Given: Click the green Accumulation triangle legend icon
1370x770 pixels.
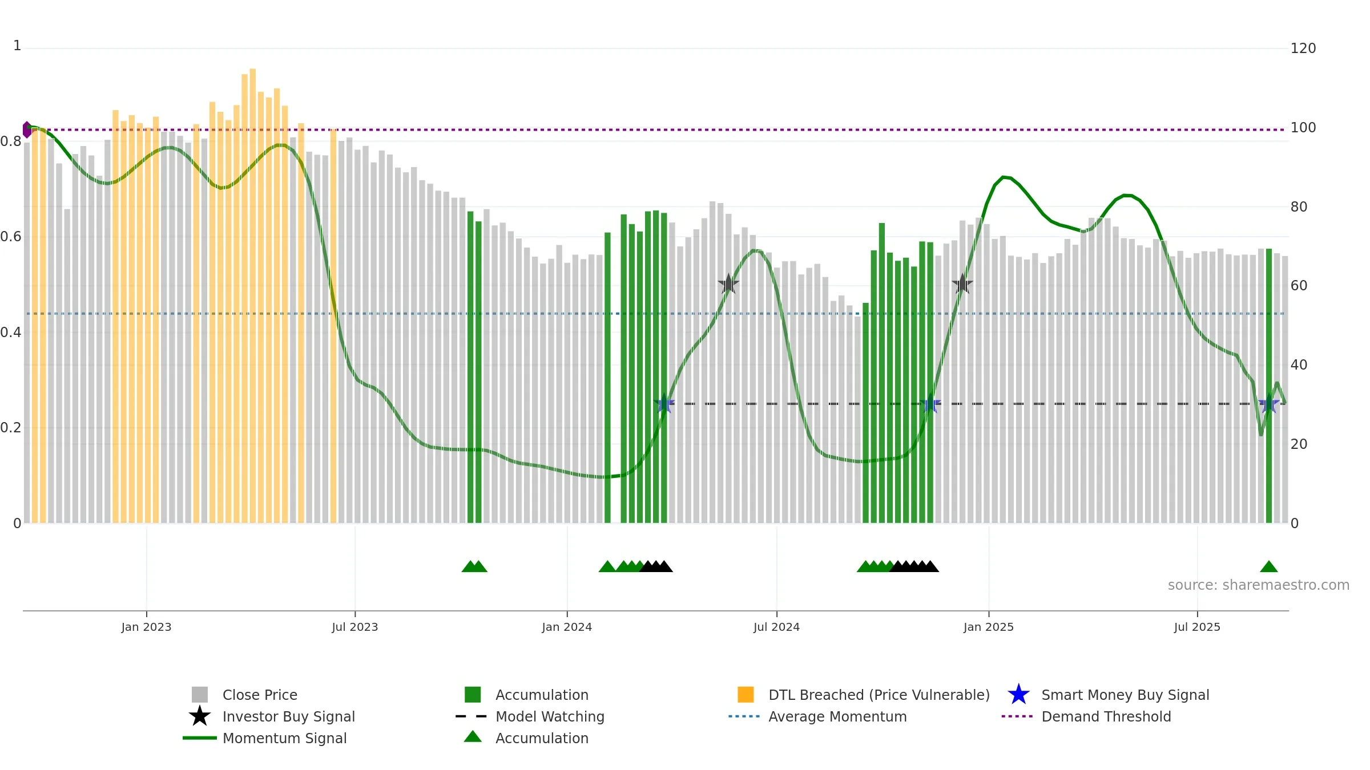Looking at the screenshot, I should tap(473, 736).
